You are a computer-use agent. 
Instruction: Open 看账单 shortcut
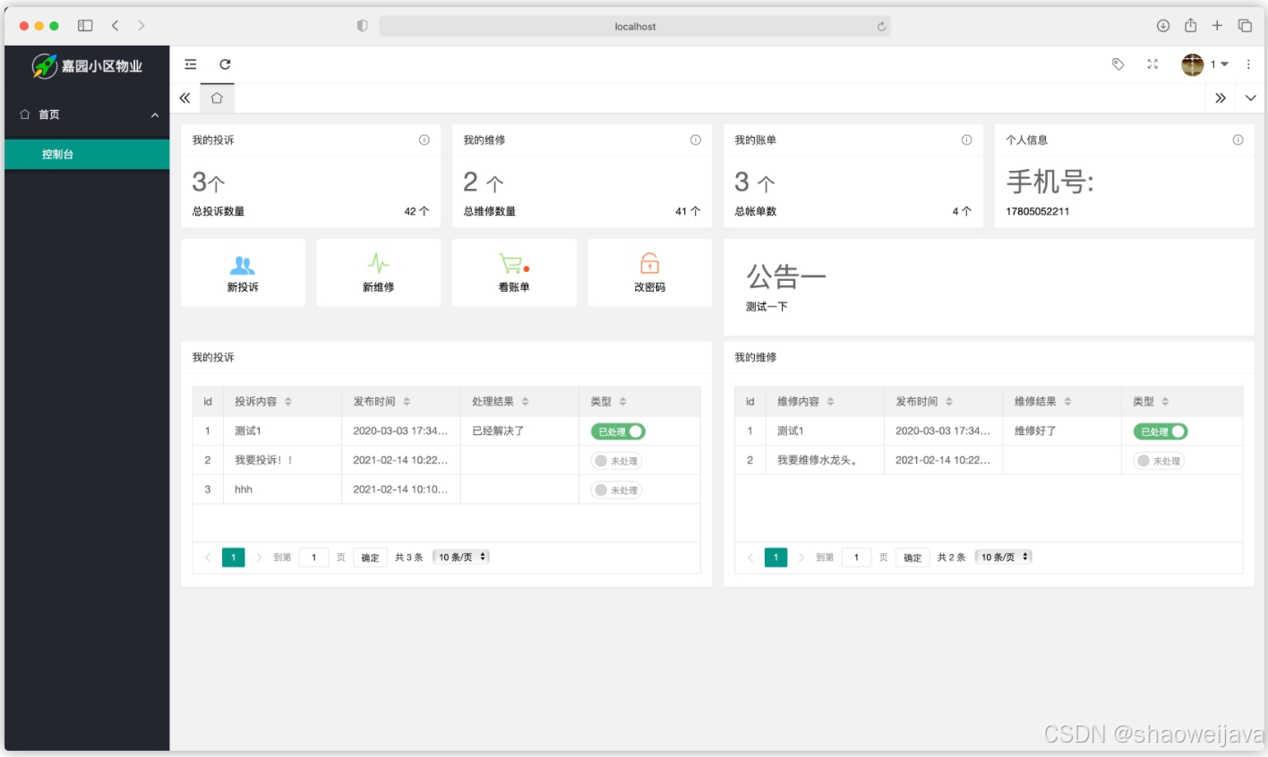[x=514, y=273]
